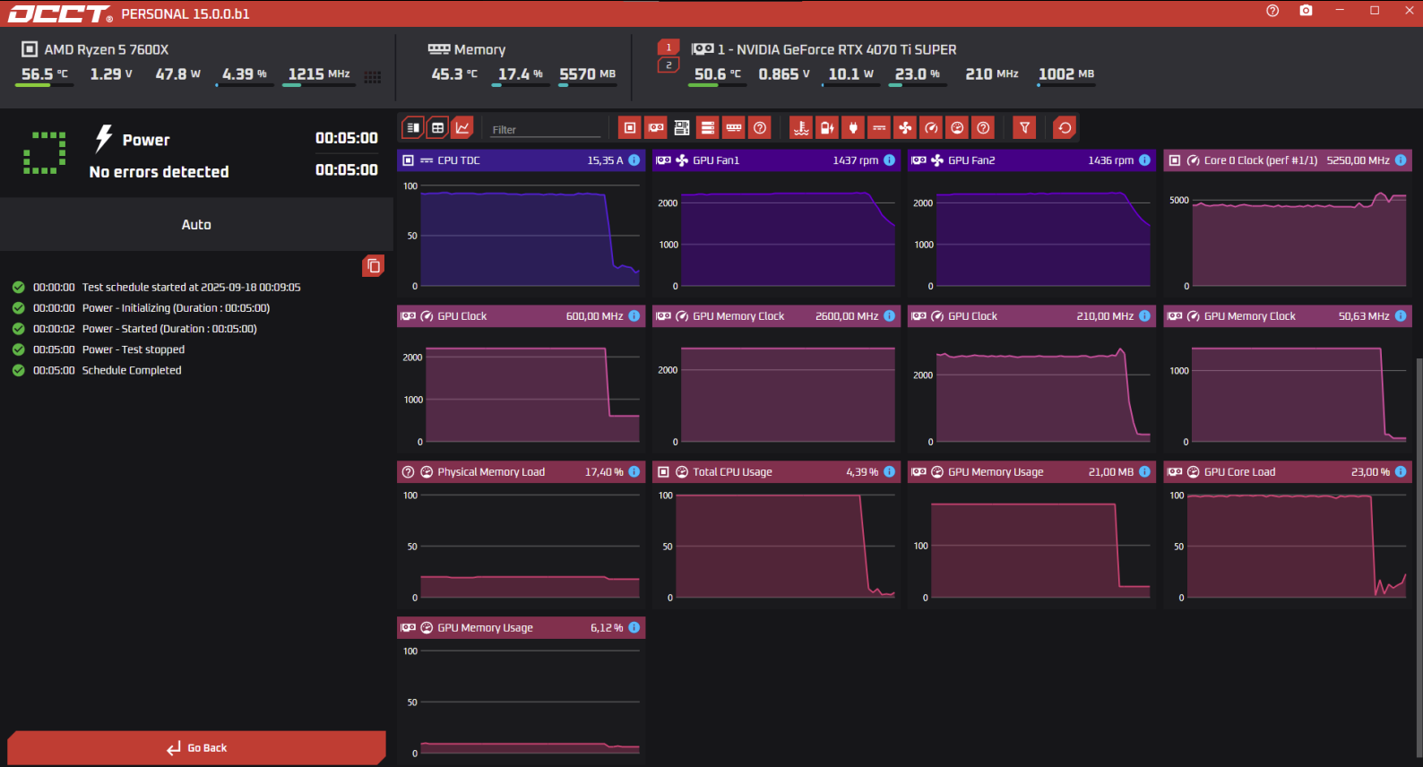Click the sensor Filter text field

point(546,129)
